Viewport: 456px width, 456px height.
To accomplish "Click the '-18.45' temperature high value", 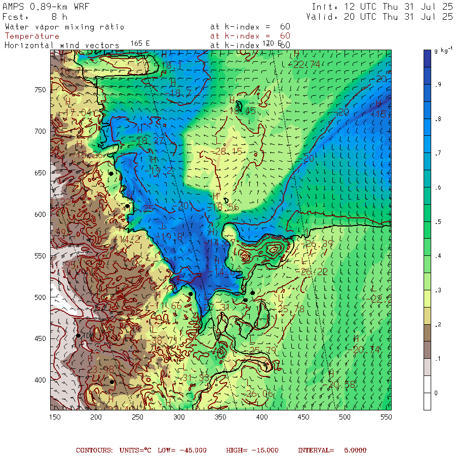I will 240,111.
